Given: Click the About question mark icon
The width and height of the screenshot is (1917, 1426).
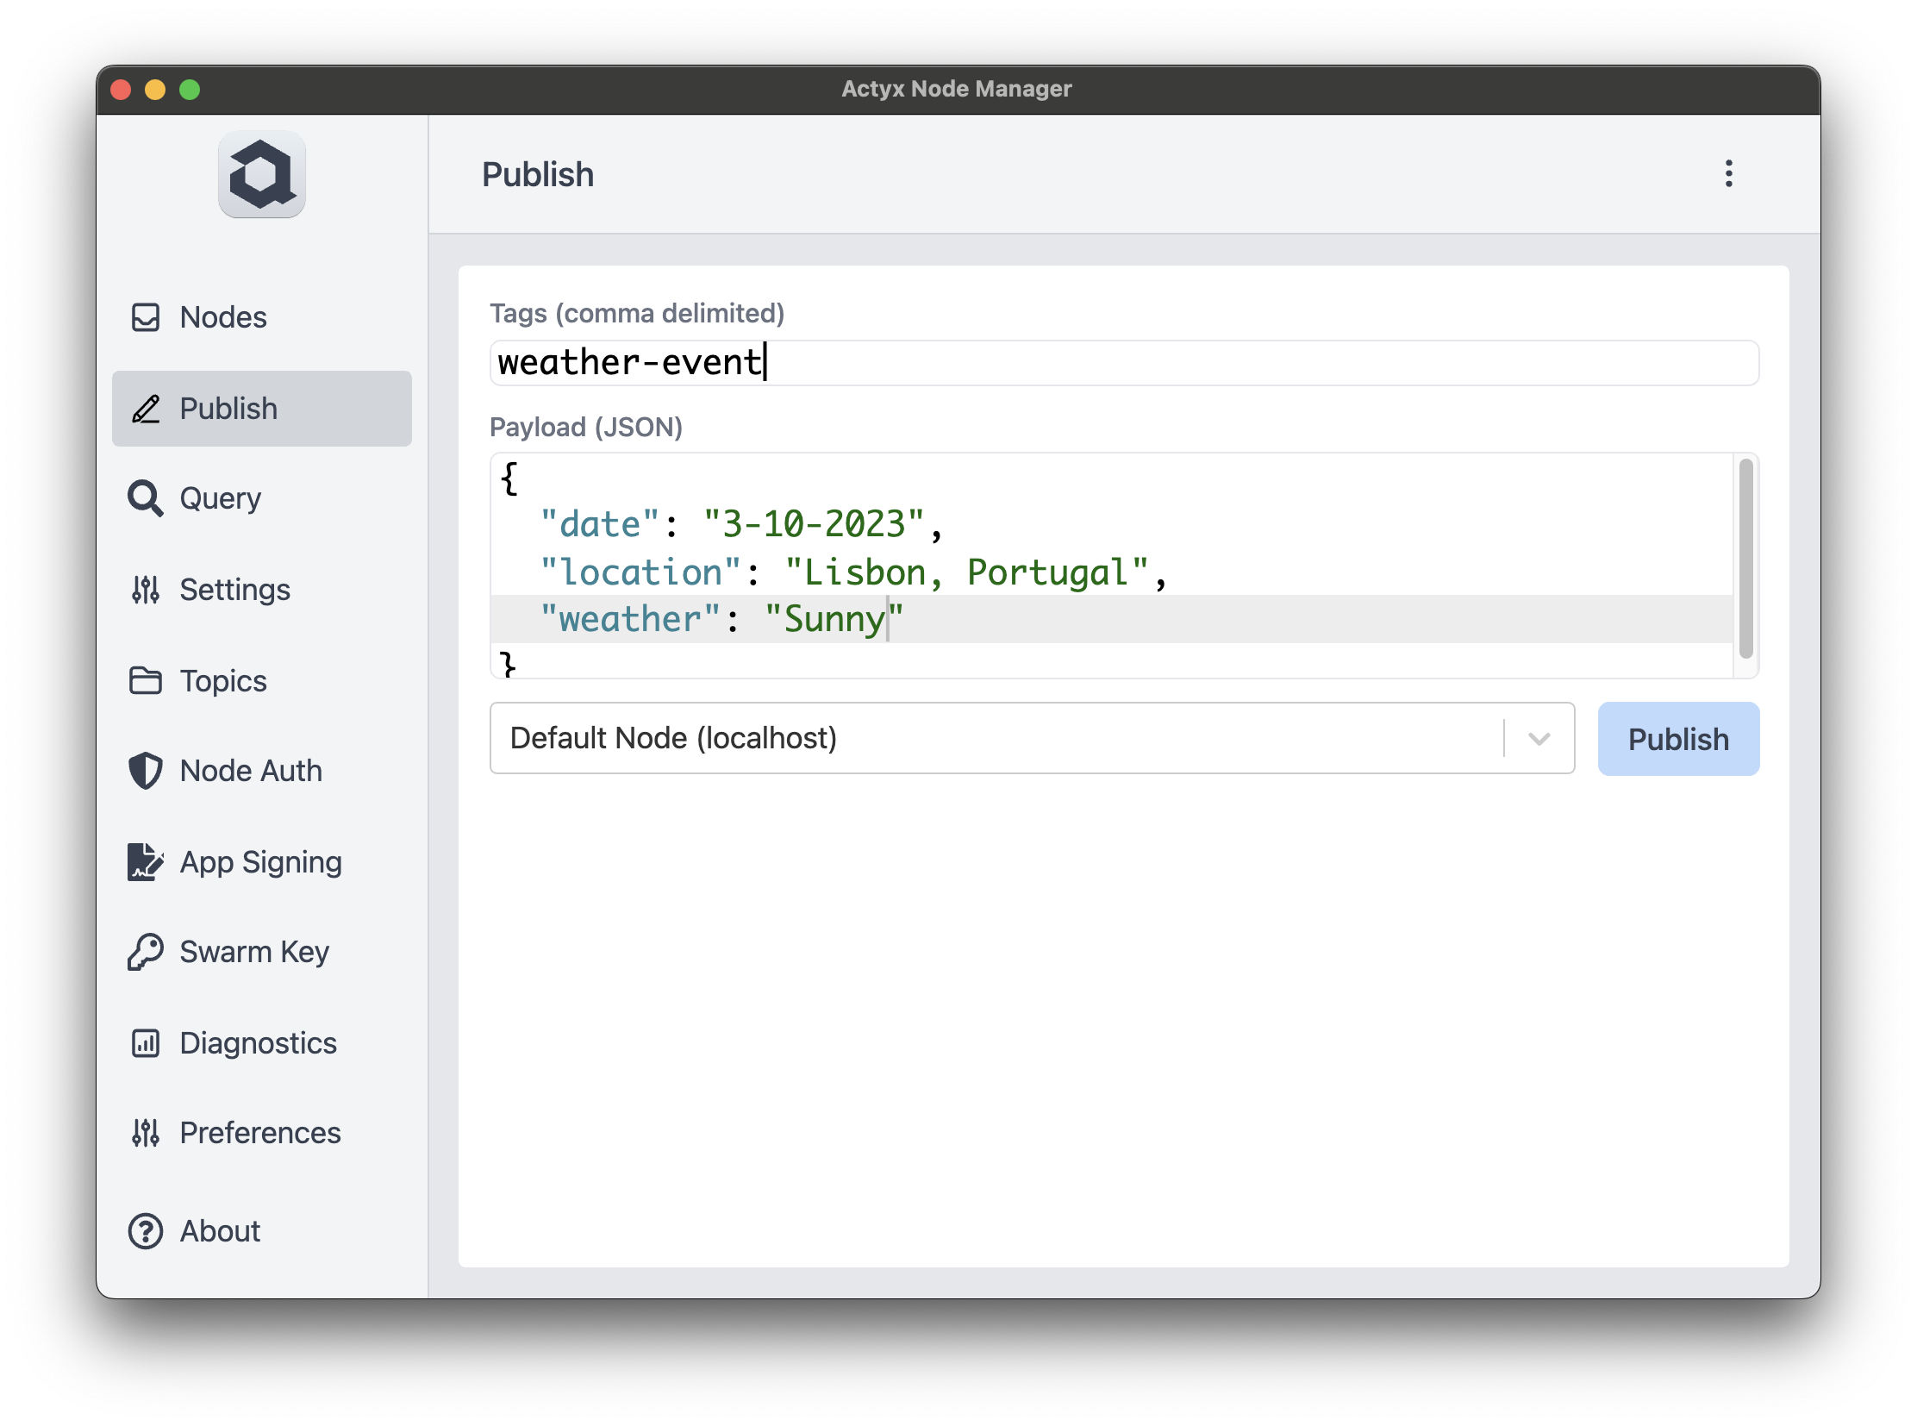Looking at the screenshot, I should 145,1231.
